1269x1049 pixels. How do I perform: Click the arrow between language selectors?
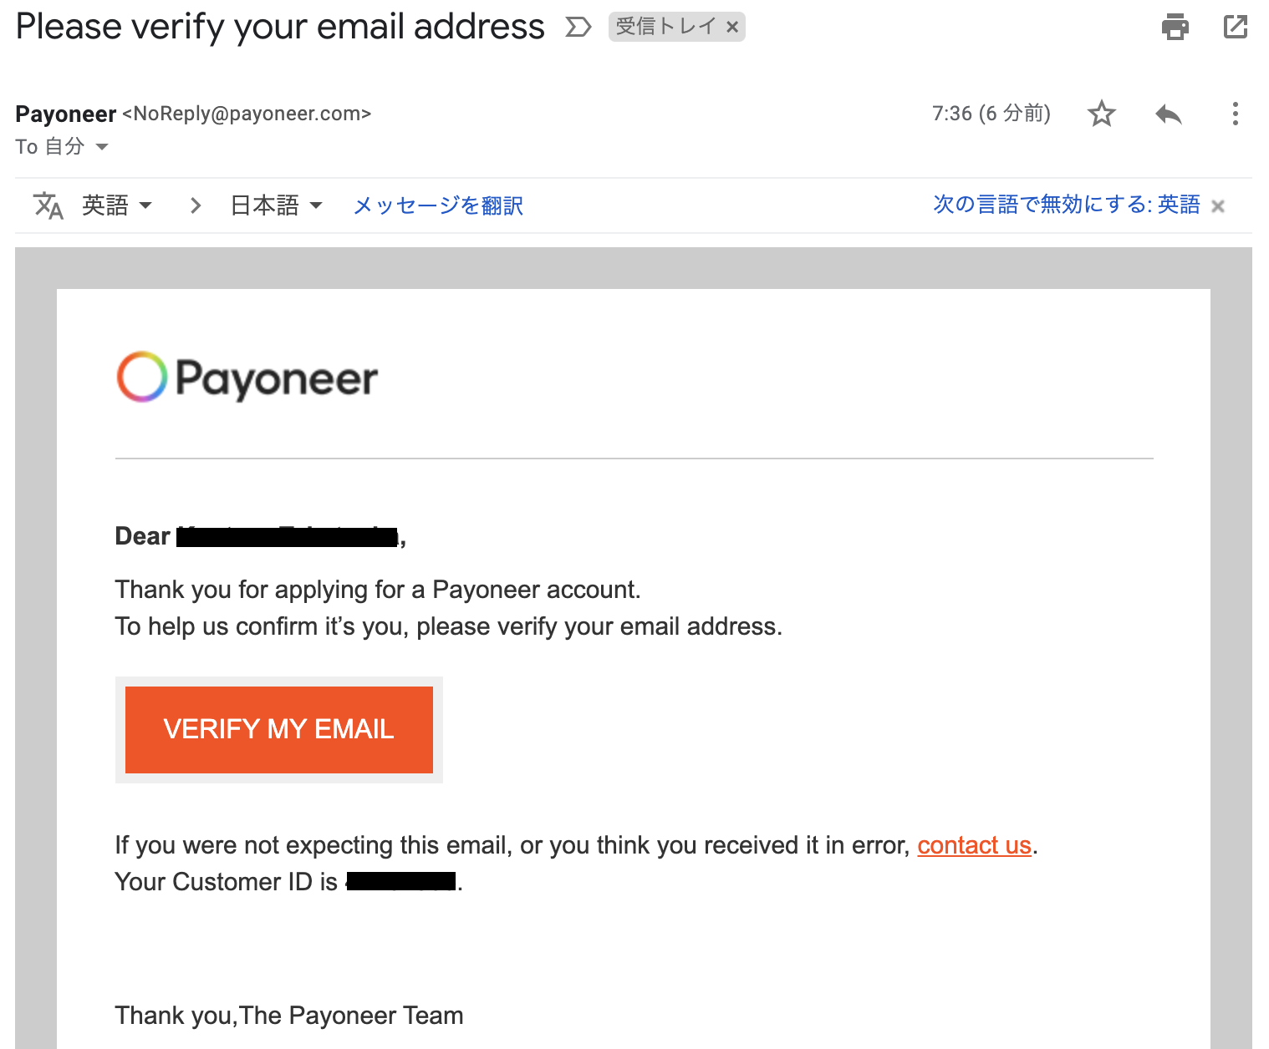click(196, 205)
